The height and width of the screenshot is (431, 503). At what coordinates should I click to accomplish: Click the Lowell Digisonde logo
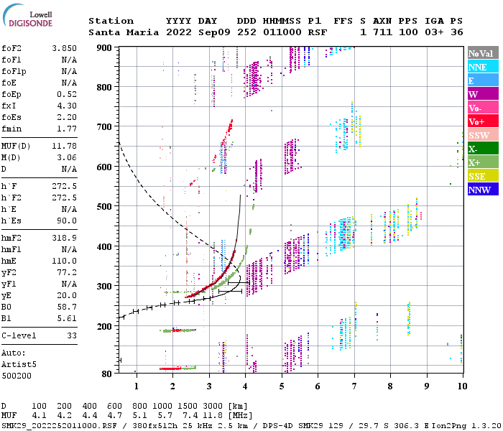point(27,16)
